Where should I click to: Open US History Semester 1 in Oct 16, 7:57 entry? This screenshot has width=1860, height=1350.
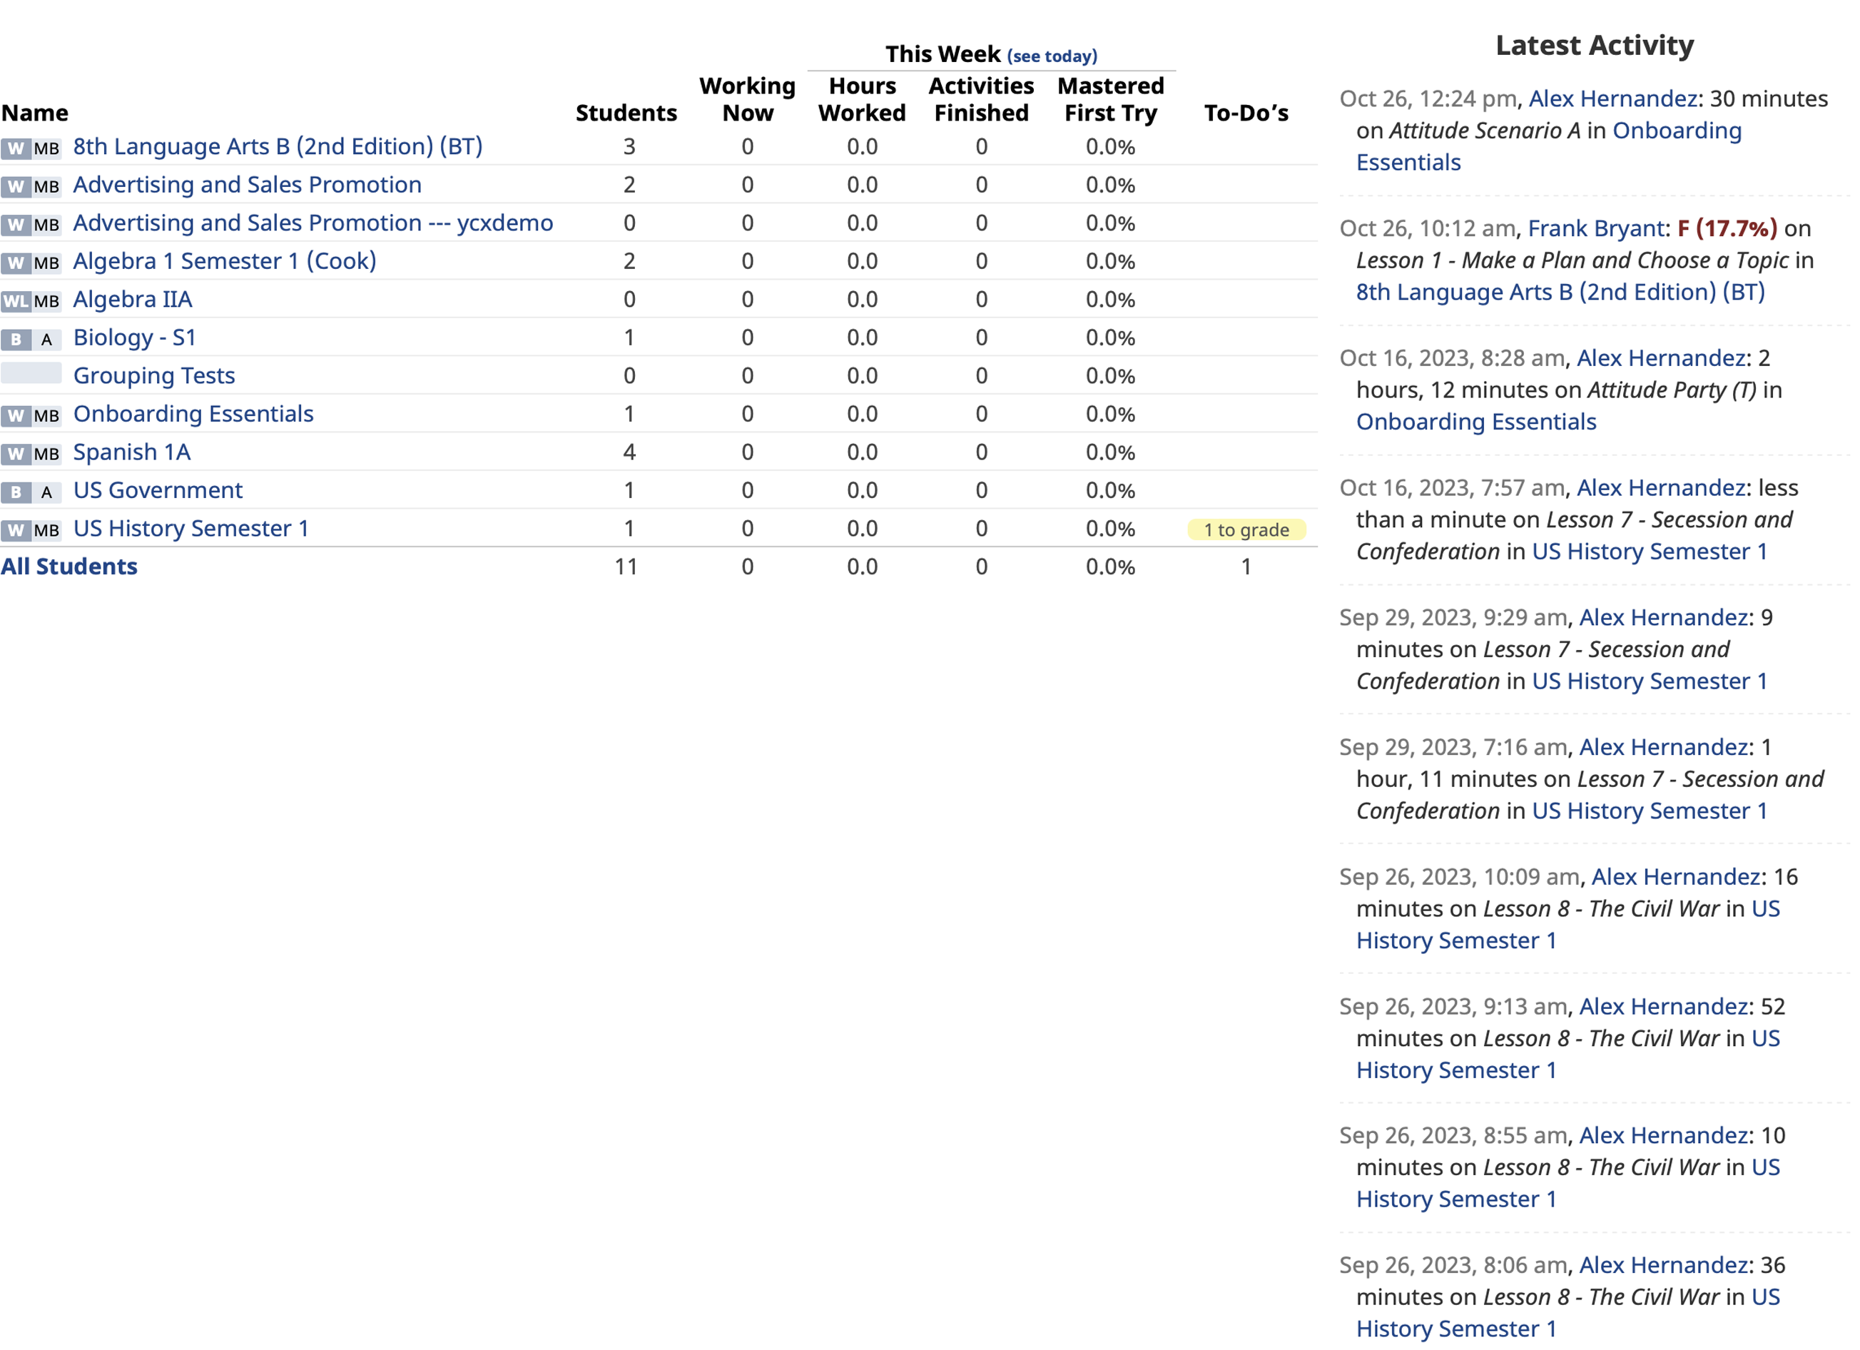click(x=1650, y=552)
